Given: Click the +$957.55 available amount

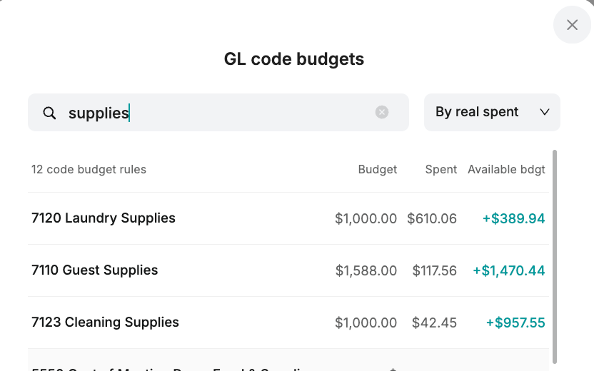Looking at the screenshot, I should (x=515, y=322).
